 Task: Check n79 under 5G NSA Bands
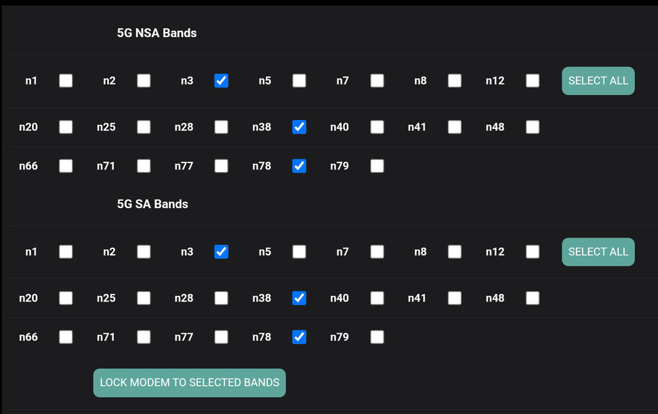[x=377, y=166]
